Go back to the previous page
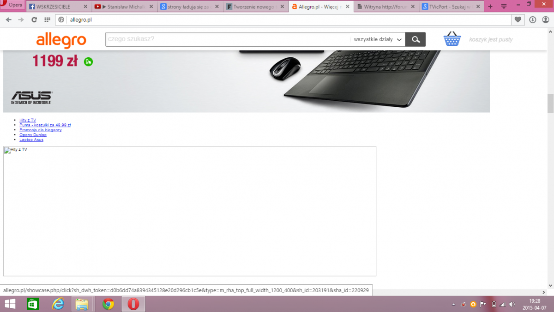554x312 pixels. [x=9, y=20]
